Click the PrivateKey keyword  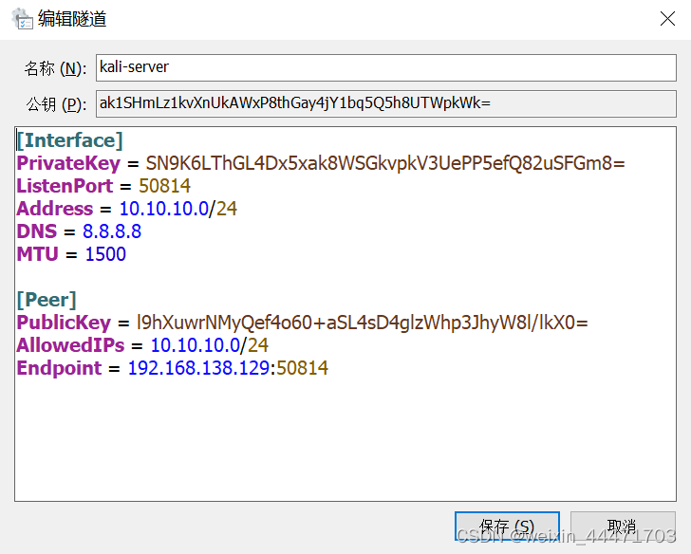point(68,163)
